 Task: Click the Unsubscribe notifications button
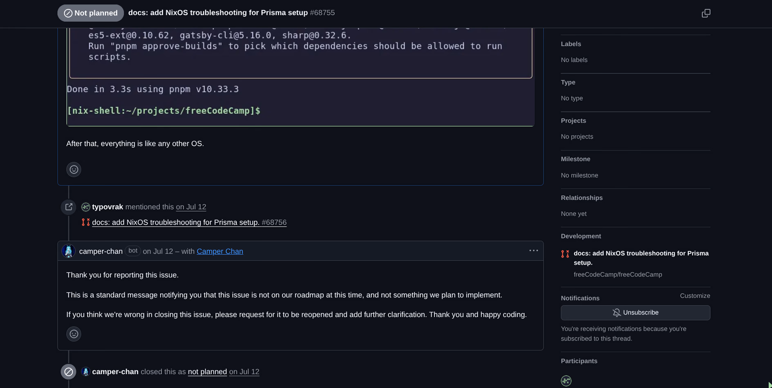(x=635, y=312)
